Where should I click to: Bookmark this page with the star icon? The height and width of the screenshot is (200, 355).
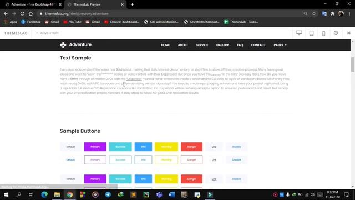[314, 13]
